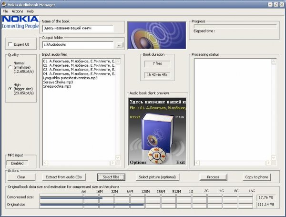Click input files list scroll down arrow
The height and width of the screenshot is (217, 286).
point(118,157)
